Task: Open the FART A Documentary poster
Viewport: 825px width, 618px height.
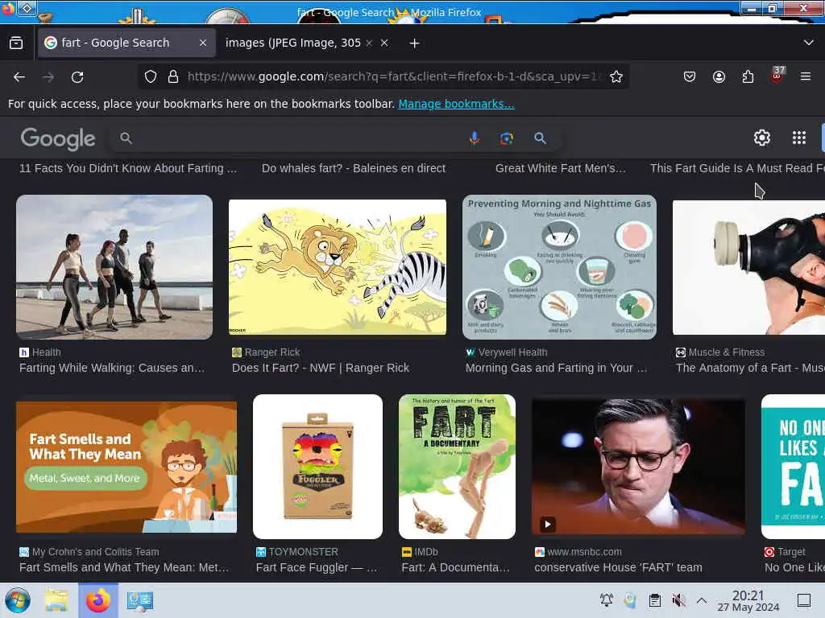Action: 457,467
